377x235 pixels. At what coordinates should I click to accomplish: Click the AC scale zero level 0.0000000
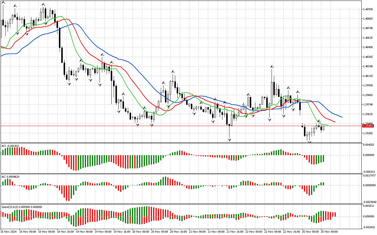[370, 185]
